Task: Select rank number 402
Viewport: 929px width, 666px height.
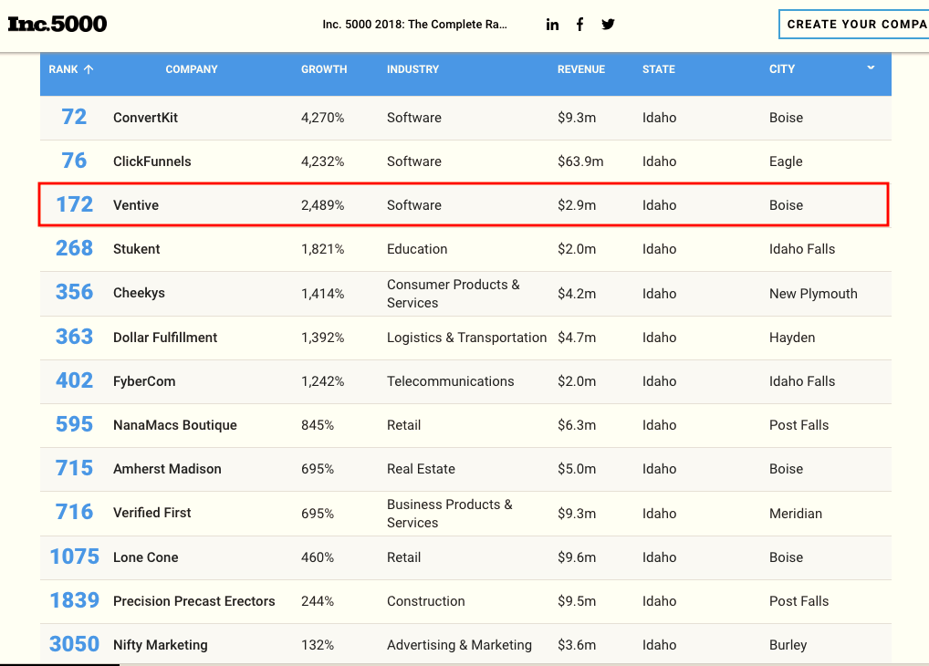Action: [x=74, y=380]
